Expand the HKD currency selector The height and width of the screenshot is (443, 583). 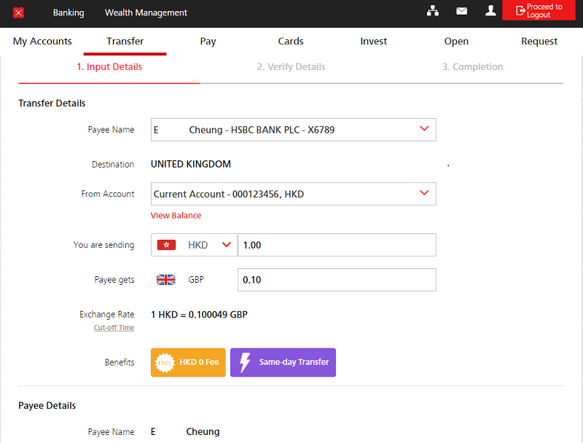(x=226, y=245)
